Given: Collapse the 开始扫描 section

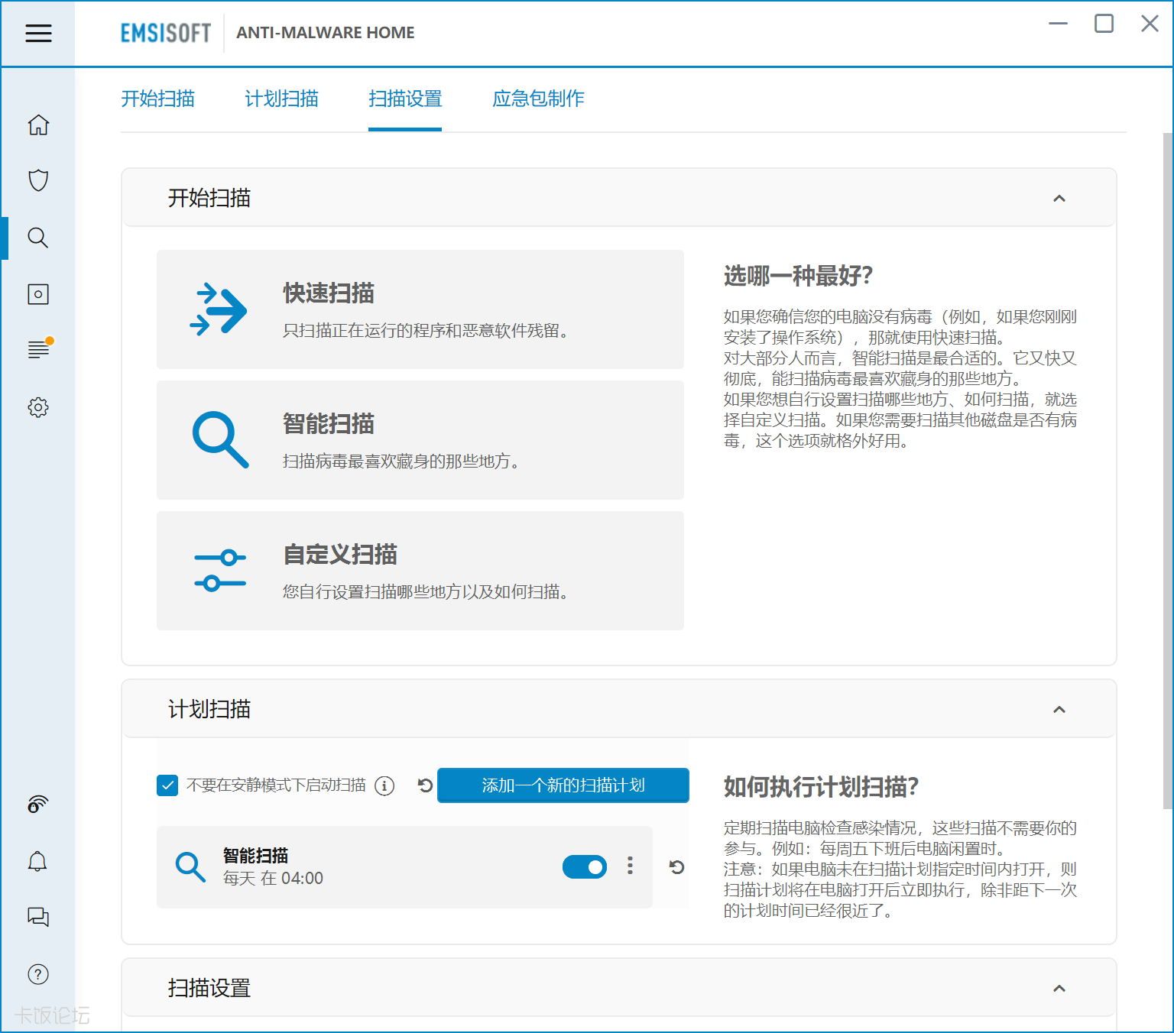Looking at the screenshot, I should pyautogui.click(x=1059, y=199).
